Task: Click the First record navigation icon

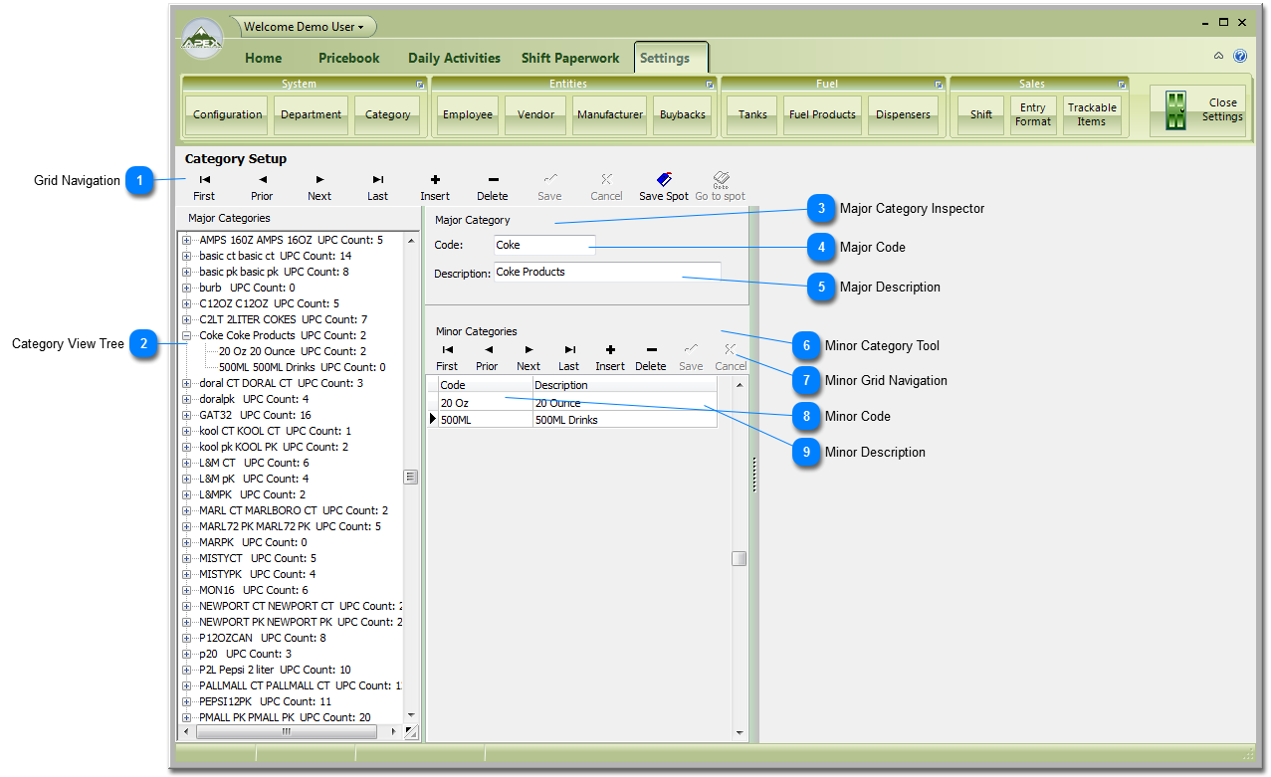Action: coord(204,180)
